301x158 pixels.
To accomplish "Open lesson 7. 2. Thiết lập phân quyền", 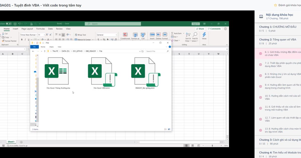I will (x=278, y=64).
